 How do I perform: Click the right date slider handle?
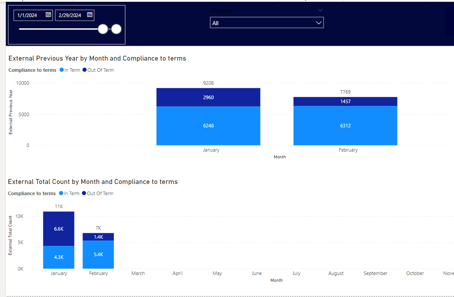pos(117,29)
